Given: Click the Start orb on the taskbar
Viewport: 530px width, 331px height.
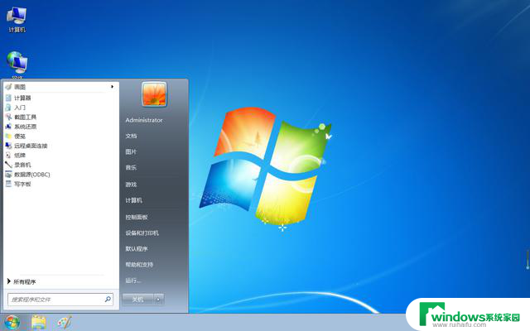Looking at the screenshot, I should [12, 323].
